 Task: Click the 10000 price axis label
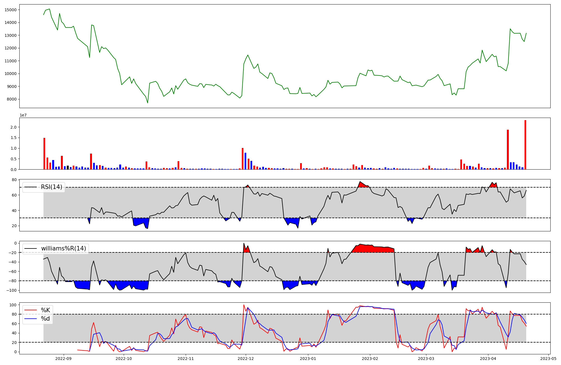11,74
